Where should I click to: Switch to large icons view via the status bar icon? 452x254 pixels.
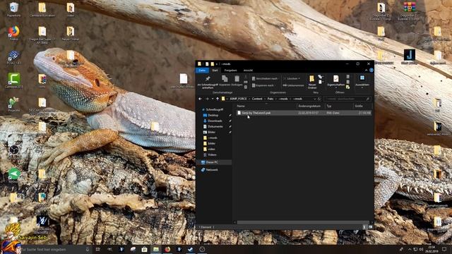coord(370,227)
